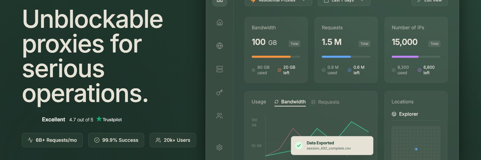
Task: Click the Explorer globe icon
Action: 394,114
